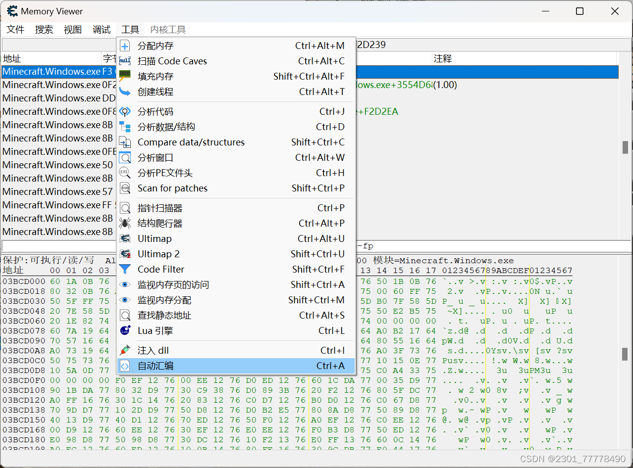Open the 调试 menu
633x468 pixels.
point(102,30)
